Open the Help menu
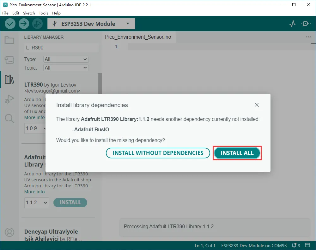 [x=56, y=13]
